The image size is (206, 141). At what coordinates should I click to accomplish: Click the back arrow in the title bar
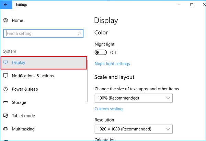5,5
